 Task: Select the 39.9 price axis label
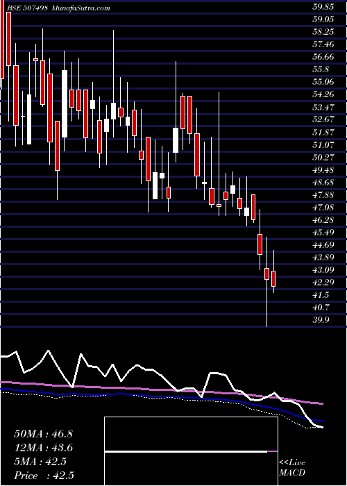point(321,320)
